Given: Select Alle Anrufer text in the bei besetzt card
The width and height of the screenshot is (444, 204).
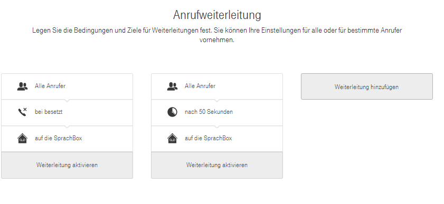Looking at the screenshot, I should pos(50,86).
